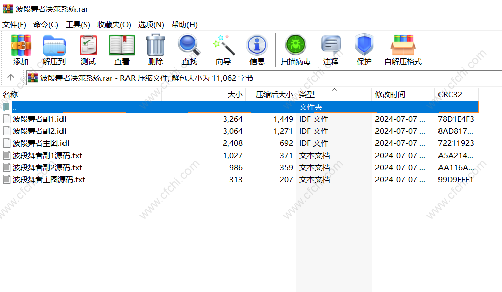Click the Extract To (解压到) icon
The width and height of the screenshot is (502, 292).
pyautogui.click(x=54, y=45)
